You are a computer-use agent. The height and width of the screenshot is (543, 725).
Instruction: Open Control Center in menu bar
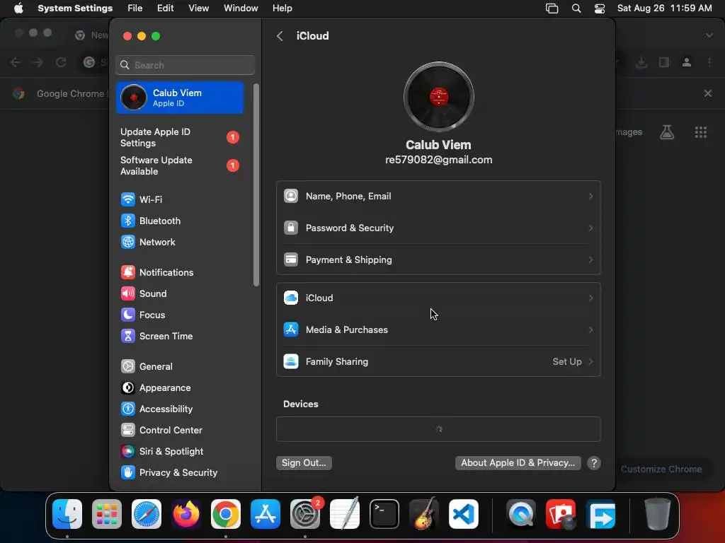coord(600,8)
